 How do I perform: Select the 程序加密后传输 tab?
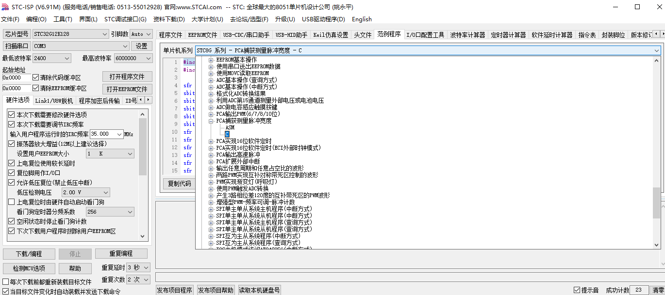pos(99,101)
